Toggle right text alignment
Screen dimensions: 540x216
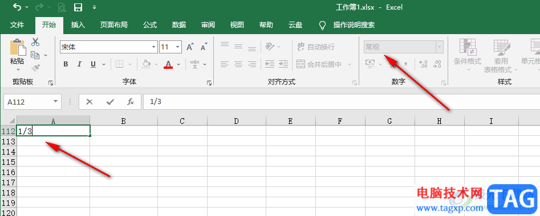pyautogui.click(x=252, y=64)
